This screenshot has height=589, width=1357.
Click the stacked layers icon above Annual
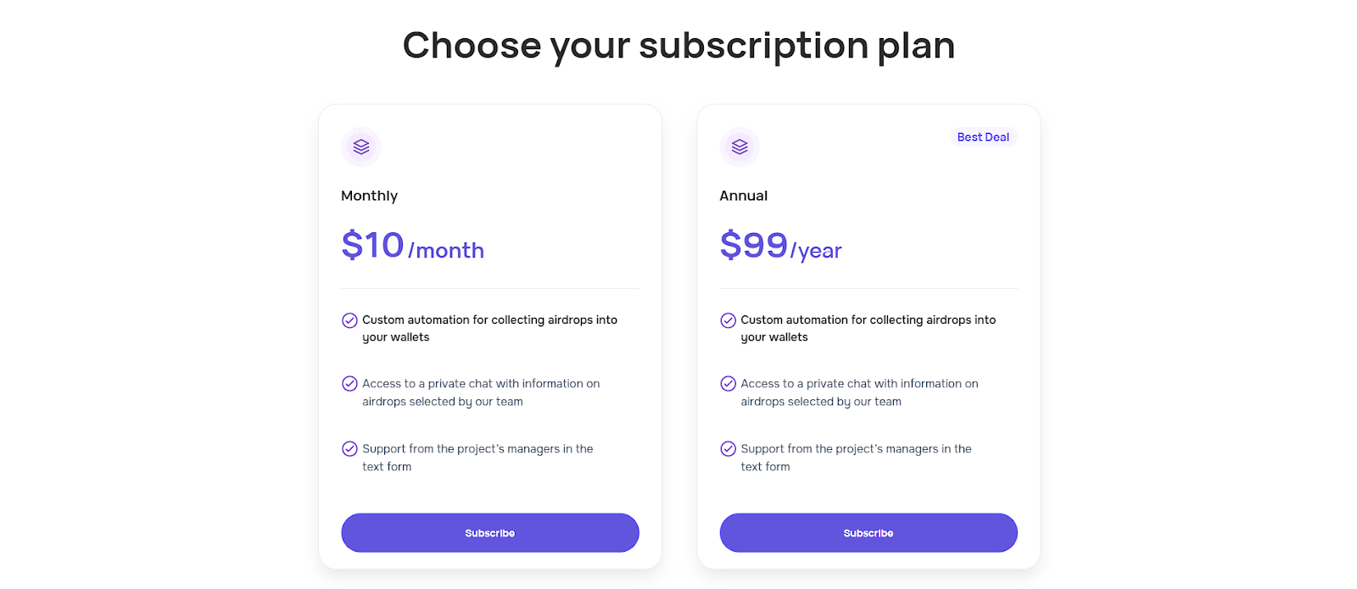coord(740,147)
